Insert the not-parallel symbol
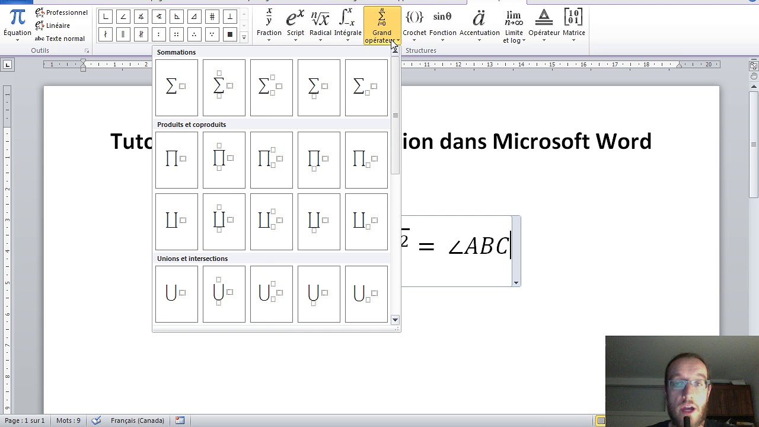Viewport: 759px width, 427px height. click(141, 34)
